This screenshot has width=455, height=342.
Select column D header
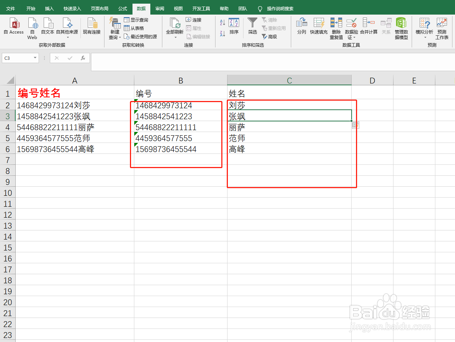(x=372, y=81)
